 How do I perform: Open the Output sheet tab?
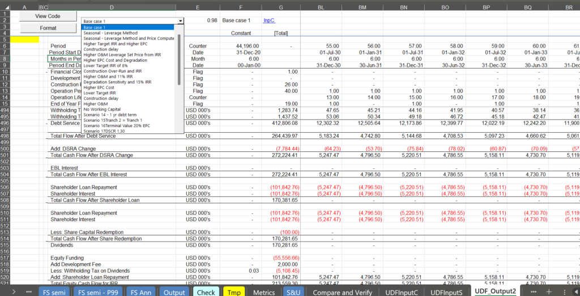pos(174,292)
